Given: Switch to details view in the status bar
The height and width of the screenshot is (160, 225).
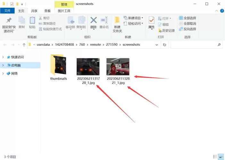Looking at the screenshot, I should pos(215,157).
